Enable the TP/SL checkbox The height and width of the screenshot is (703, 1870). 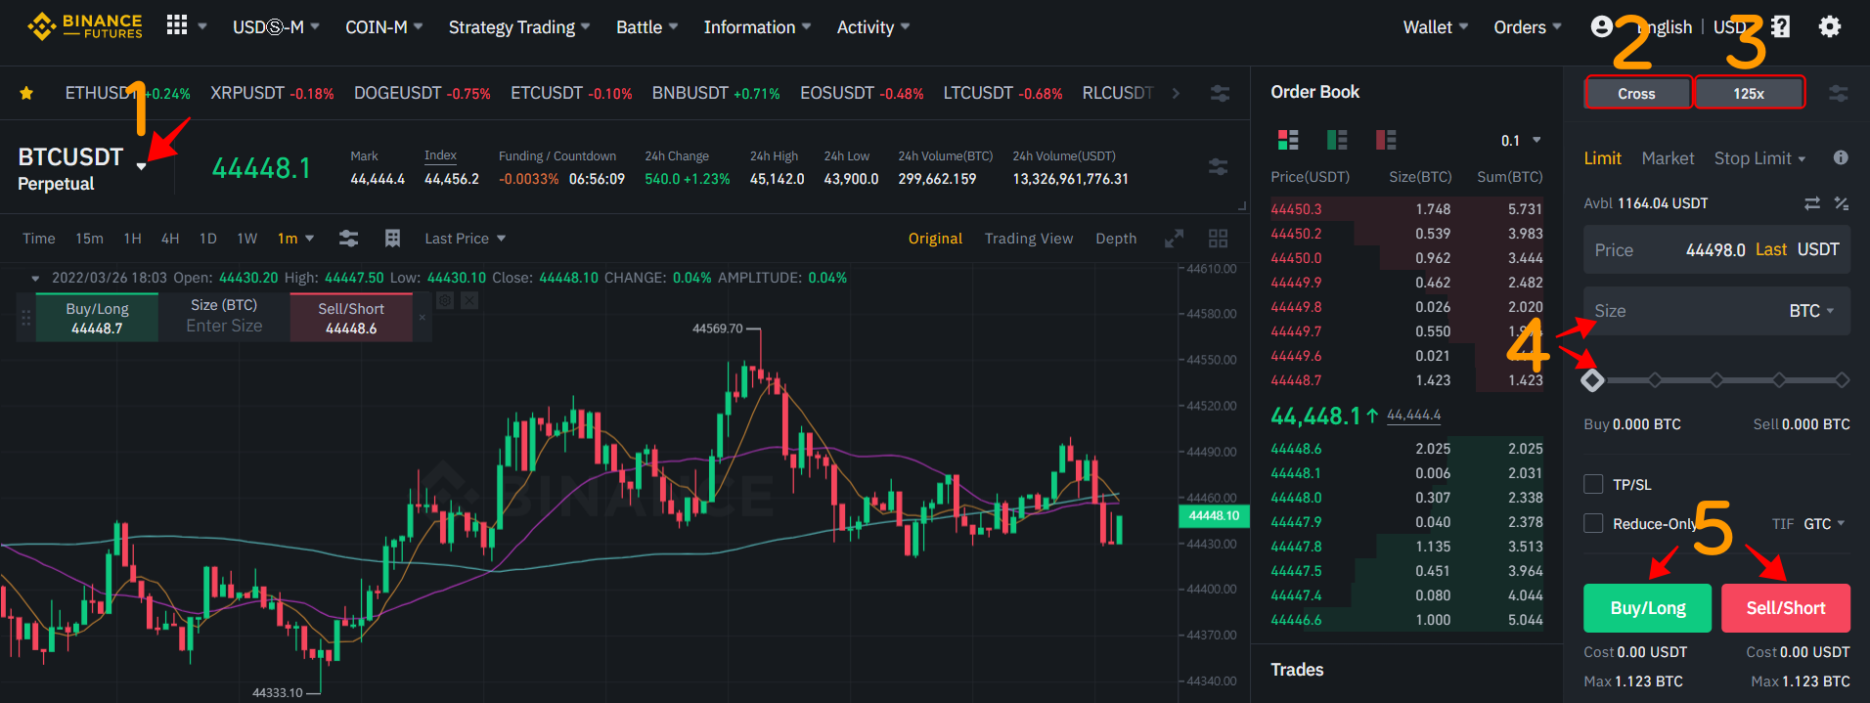(1593, 484)
